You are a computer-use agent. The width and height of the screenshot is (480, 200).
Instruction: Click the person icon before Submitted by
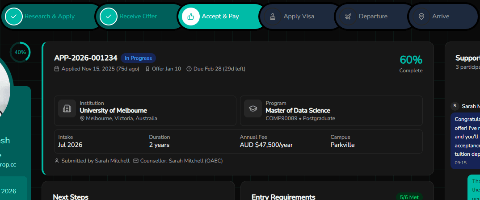57,161
